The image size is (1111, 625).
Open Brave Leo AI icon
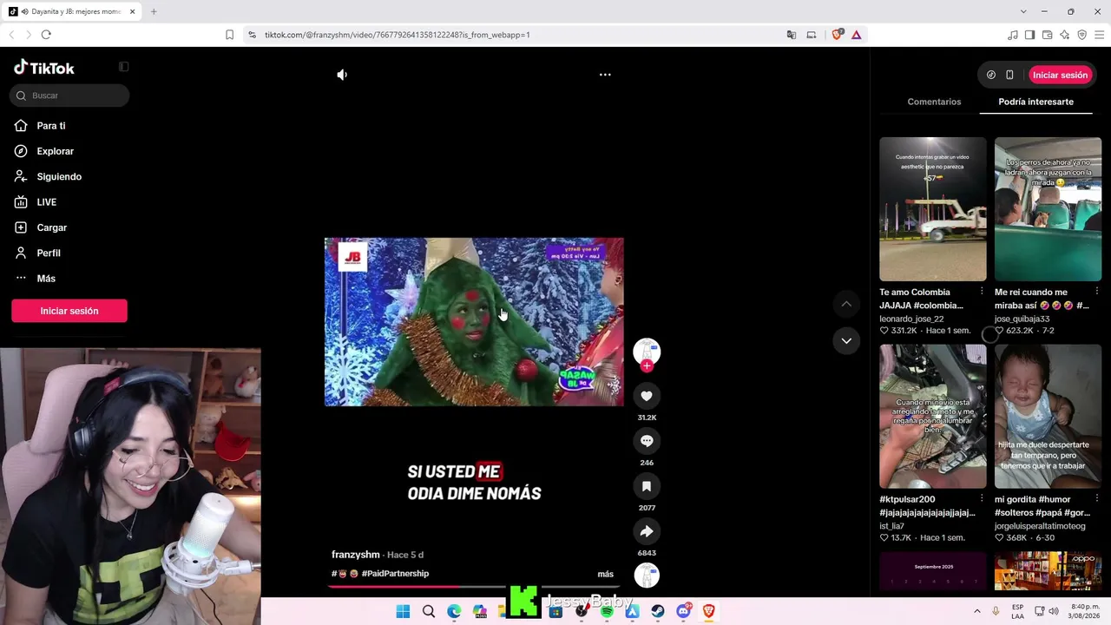coord(1064,35)
